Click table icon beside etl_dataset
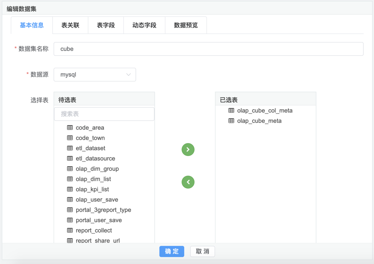The height and width of the screenshot is (264, 374). point(70,148)
